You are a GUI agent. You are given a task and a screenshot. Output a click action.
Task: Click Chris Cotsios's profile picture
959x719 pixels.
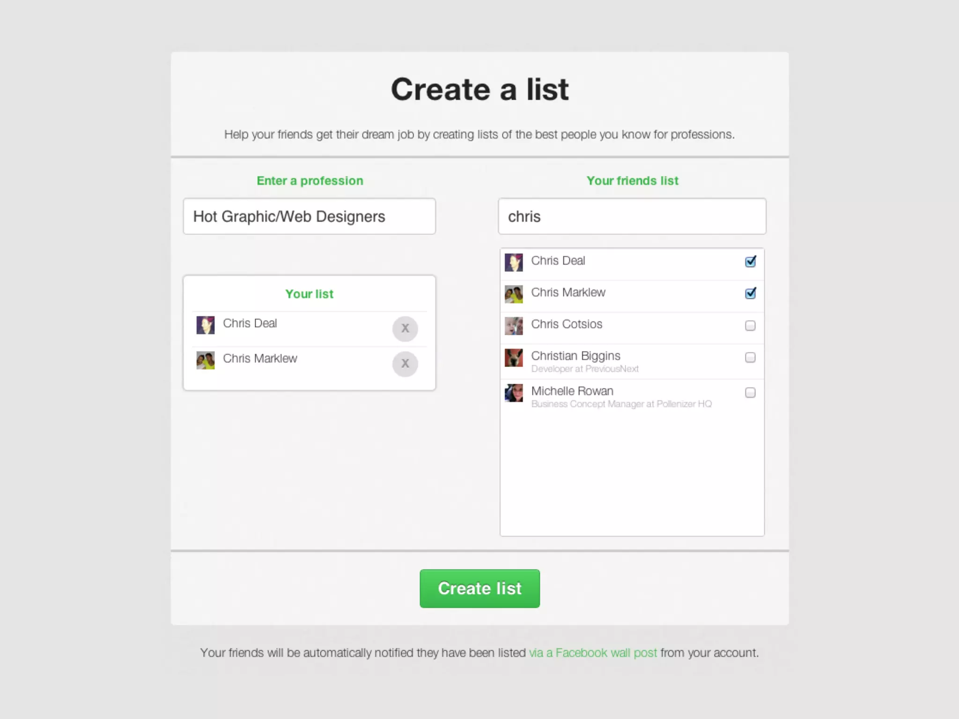pos(514,326)
